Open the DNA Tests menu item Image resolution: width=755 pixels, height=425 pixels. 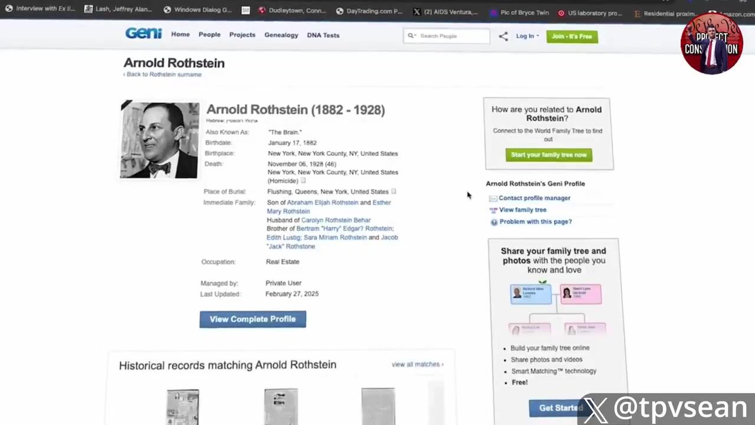tap(323, 35)
